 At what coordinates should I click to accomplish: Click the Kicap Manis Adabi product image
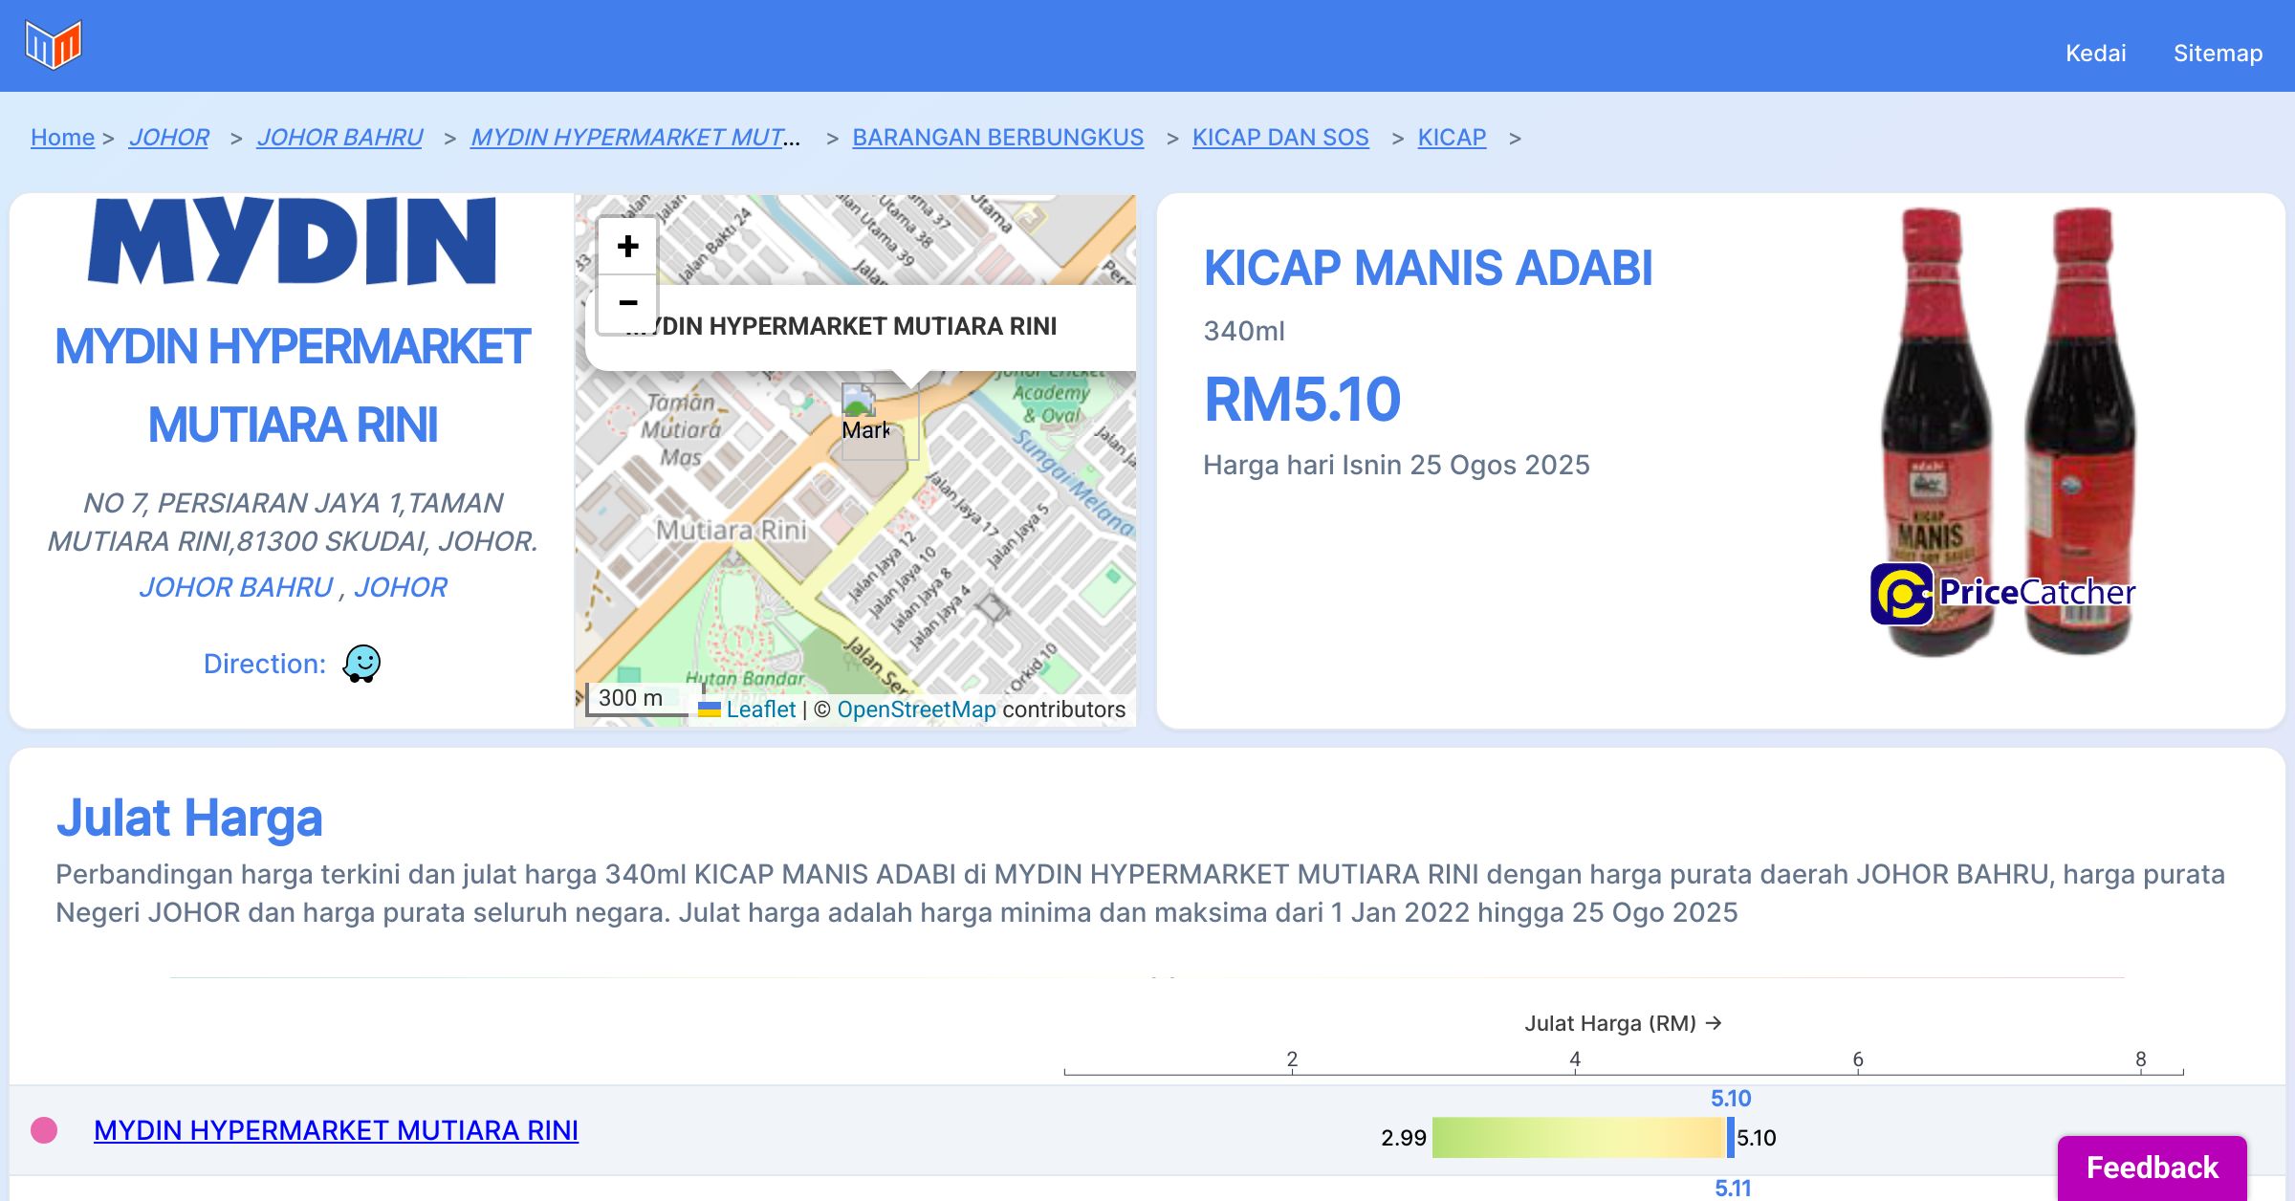point(2006,430)
